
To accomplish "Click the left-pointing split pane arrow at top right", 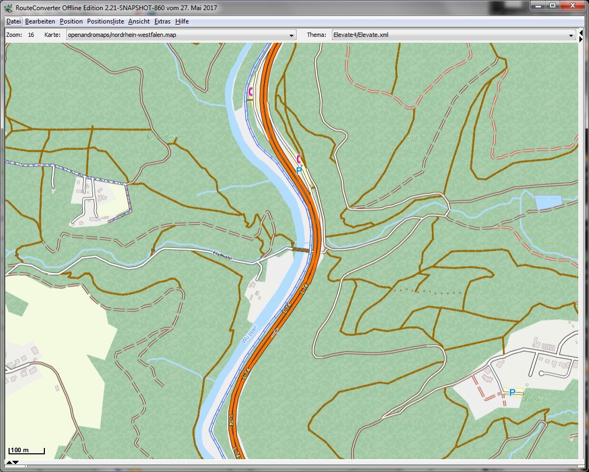I will pyautogui.click(x=581, y=33).
